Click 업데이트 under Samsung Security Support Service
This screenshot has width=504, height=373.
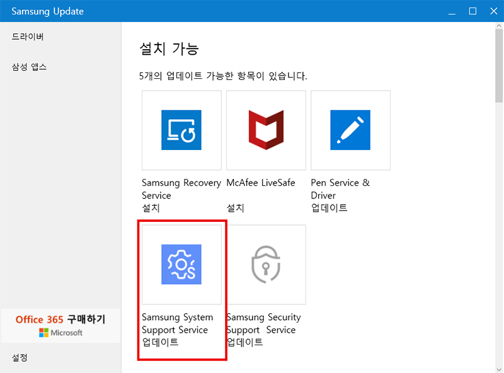(245, 342)
